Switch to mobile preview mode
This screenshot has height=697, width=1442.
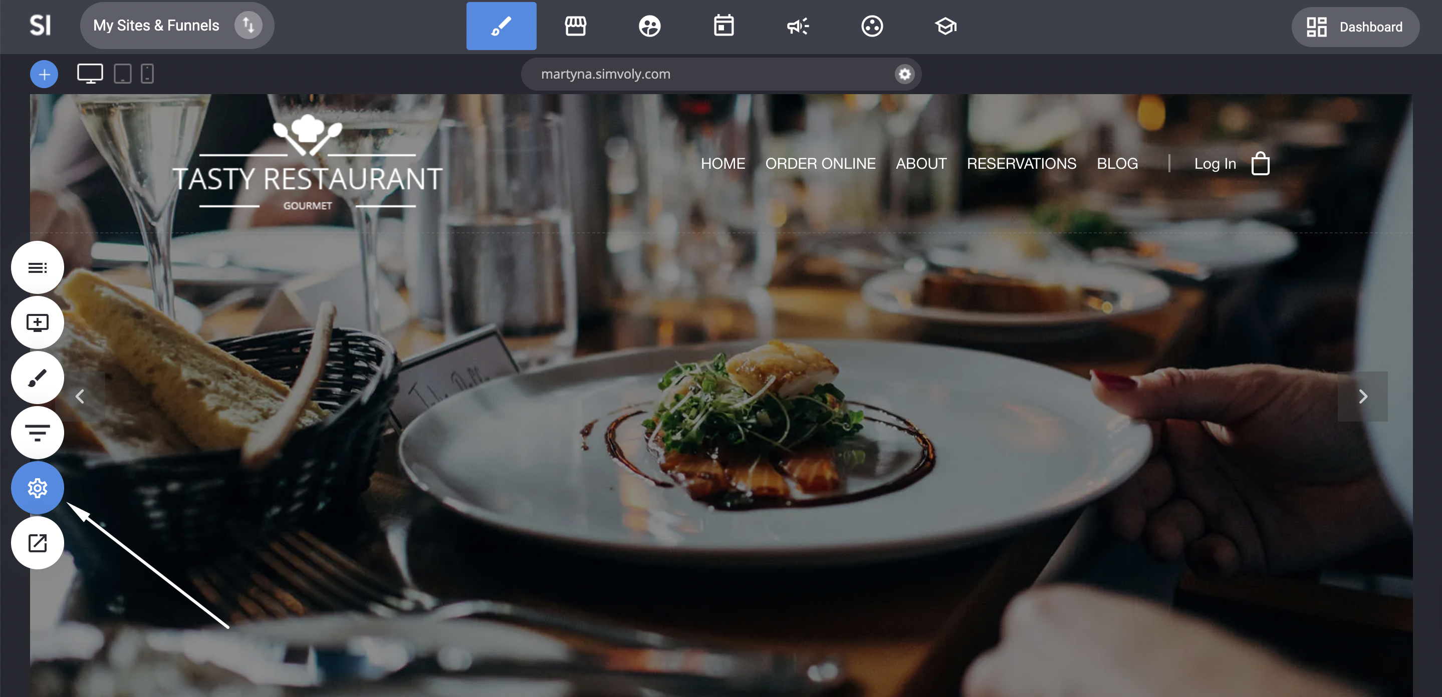click(x=147, y=74)
